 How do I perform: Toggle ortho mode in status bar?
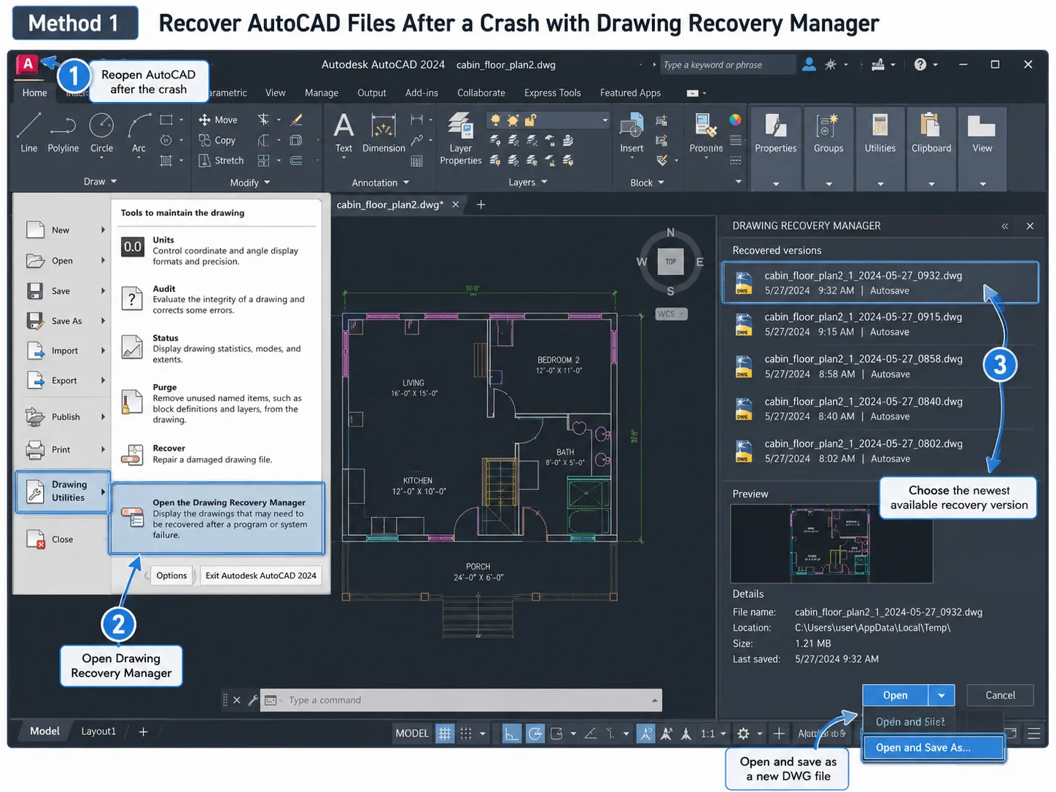(x=512, y=733)
